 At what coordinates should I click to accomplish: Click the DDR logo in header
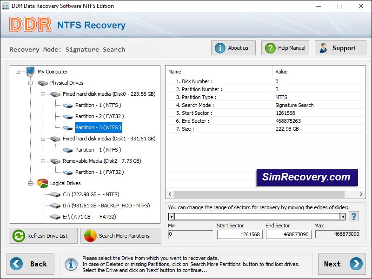click(30, 24)
